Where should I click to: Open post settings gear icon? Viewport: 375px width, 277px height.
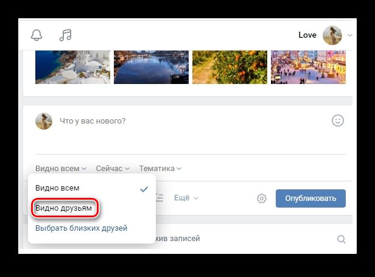point(262,198)
